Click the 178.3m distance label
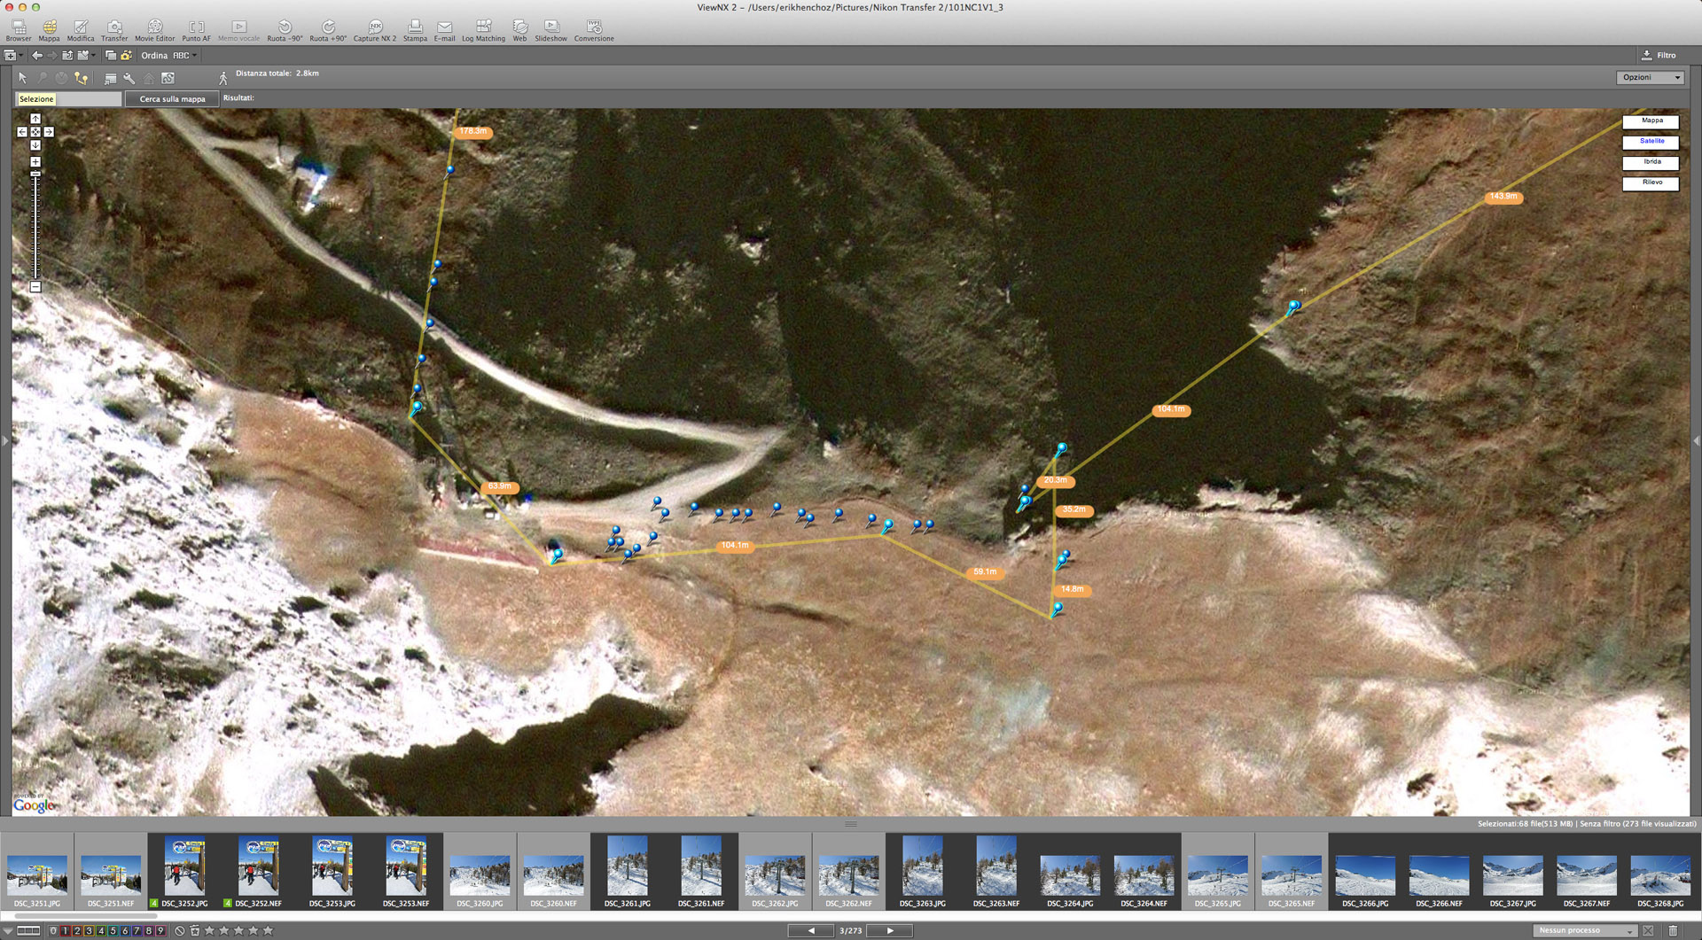1702x940 pixels. (473, 131)
